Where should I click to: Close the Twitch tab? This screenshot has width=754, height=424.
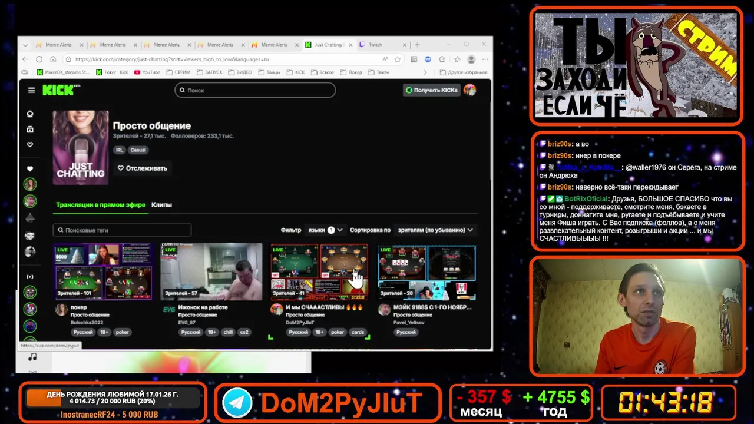pos(405,45)
